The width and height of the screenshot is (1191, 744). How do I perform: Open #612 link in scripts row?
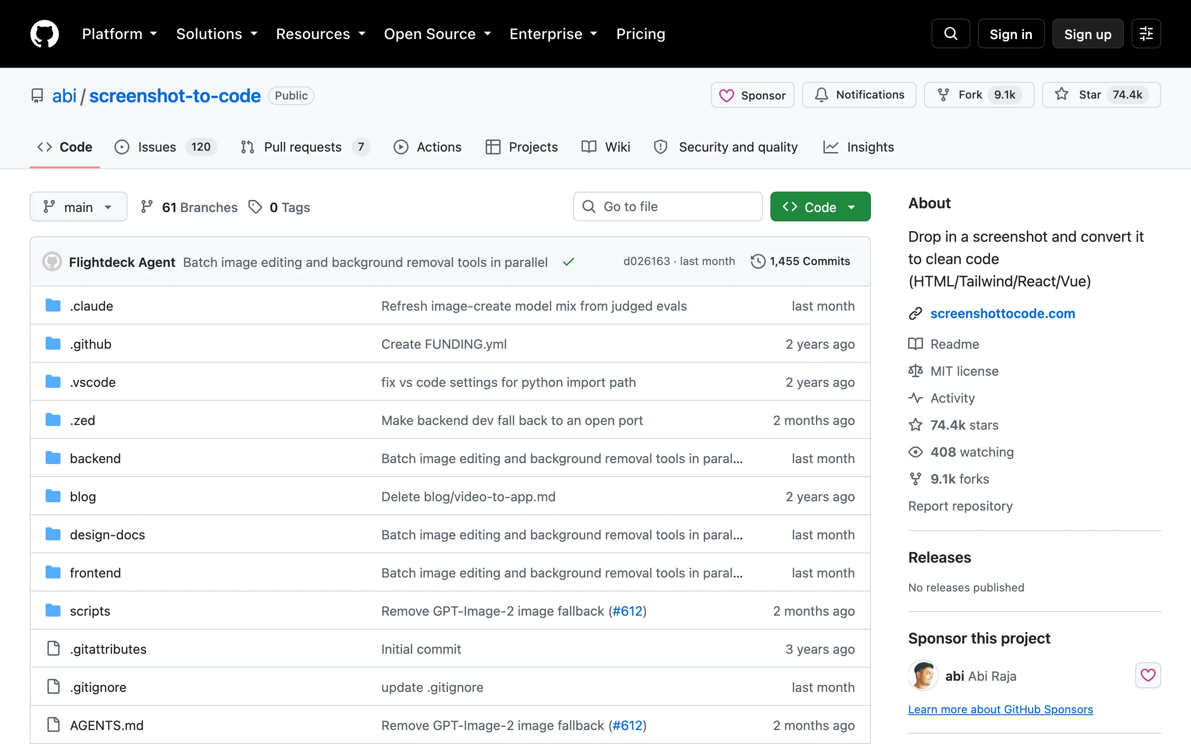tap(628, 611)
